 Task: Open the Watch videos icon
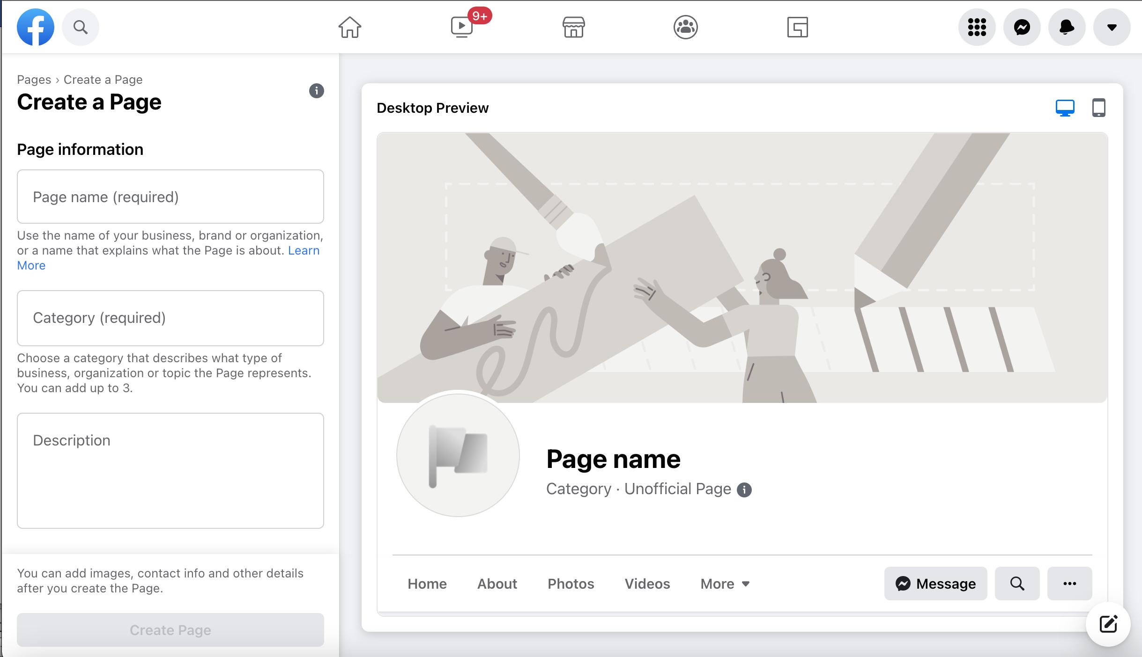pos(462,27)
